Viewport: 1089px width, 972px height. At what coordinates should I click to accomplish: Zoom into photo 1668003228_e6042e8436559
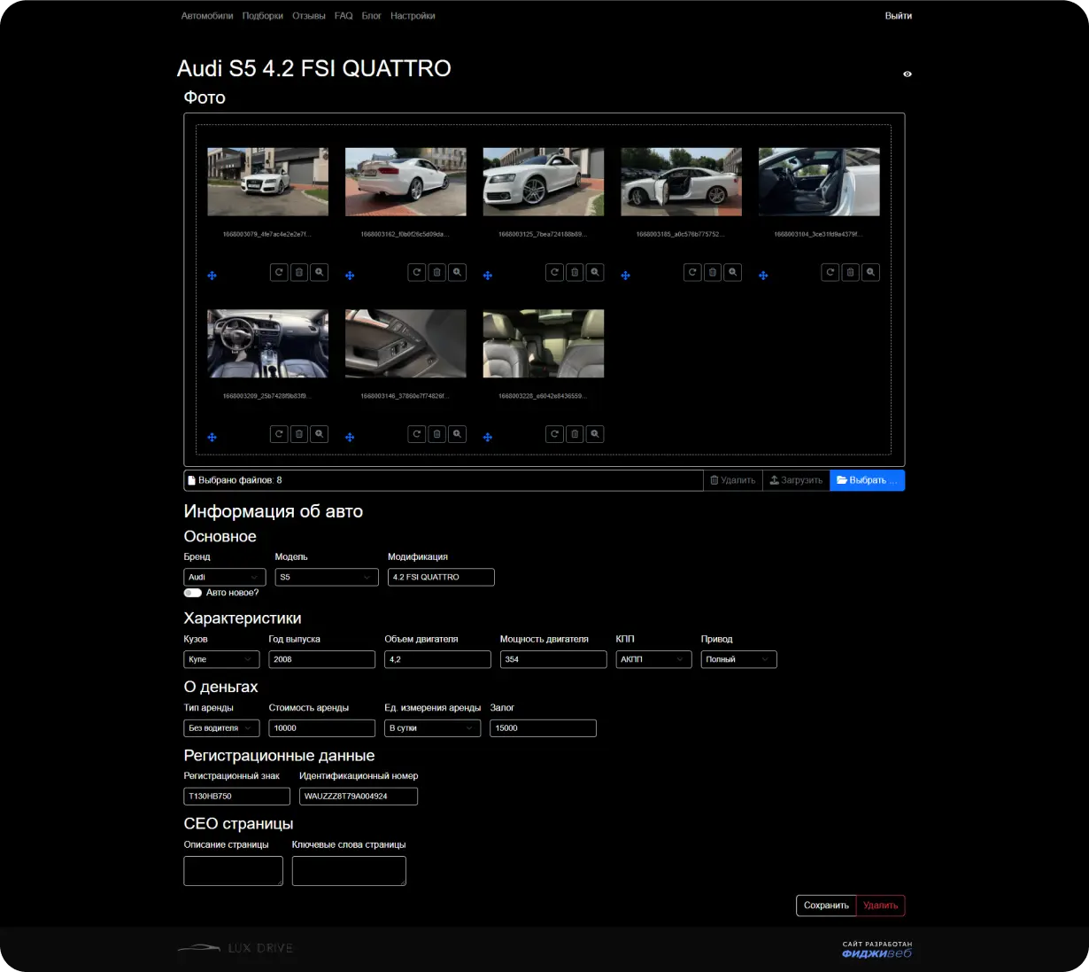(x=596, y=434)
